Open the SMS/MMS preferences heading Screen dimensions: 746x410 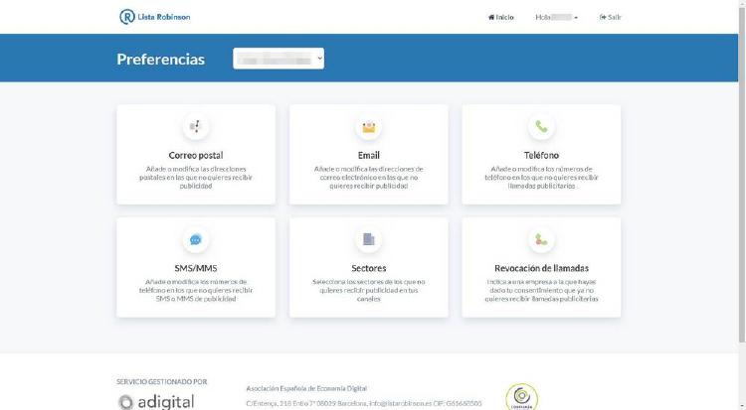point(196,268)
